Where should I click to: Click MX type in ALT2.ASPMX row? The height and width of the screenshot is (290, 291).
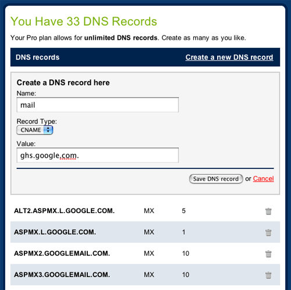point(149,211)
